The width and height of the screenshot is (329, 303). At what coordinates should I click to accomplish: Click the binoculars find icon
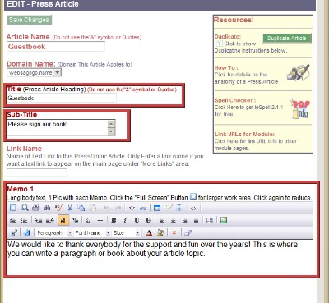pos(47,208)
